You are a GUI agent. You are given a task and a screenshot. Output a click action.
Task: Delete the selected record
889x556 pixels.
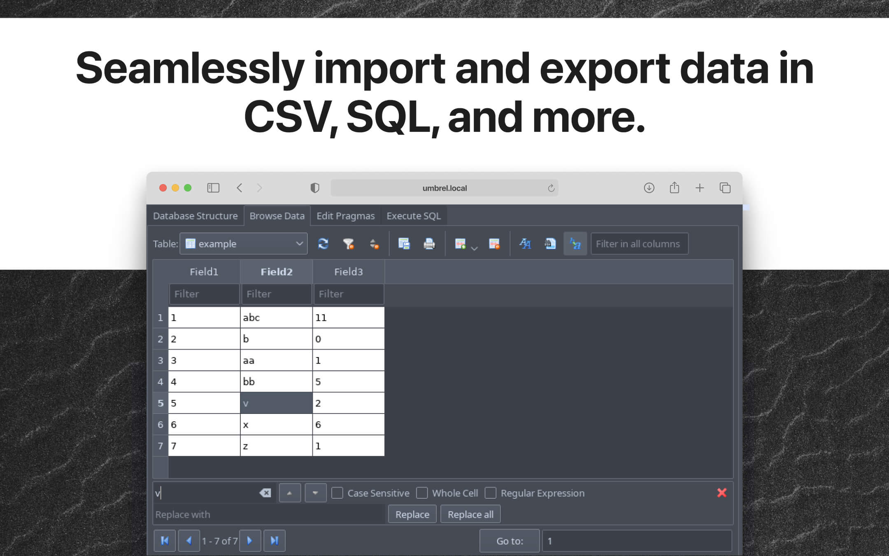(494, 243)
